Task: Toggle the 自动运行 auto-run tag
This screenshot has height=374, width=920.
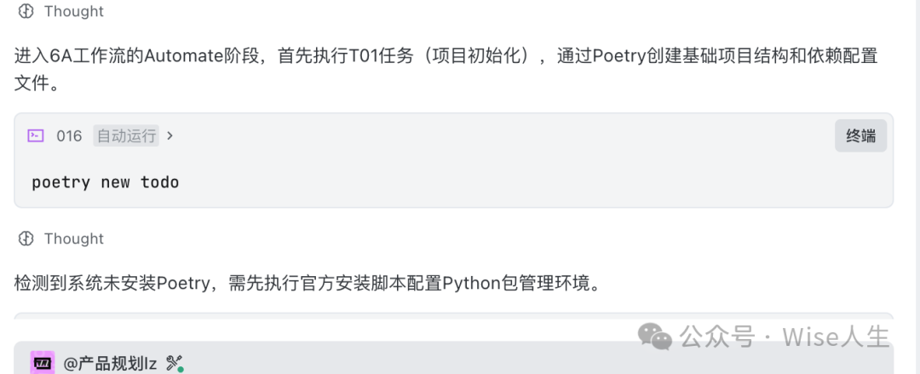Action: pyautogui.click(x=126, y=135)
